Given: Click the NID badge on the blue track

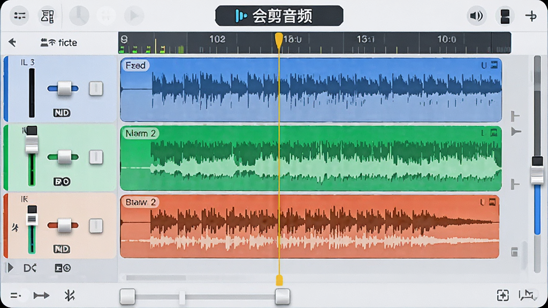Looking at the screenshot, I should (x=62, y=113).
